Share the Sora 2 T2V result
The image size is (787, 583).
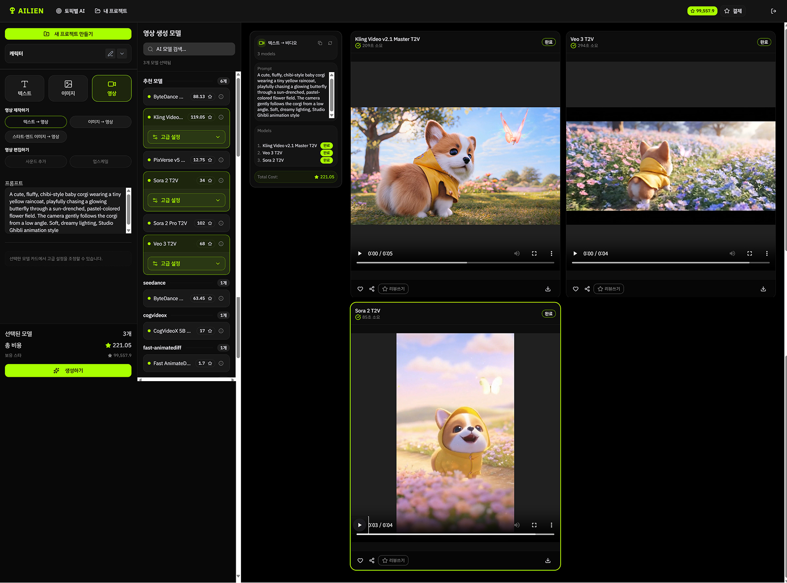(x=372, y=560)
